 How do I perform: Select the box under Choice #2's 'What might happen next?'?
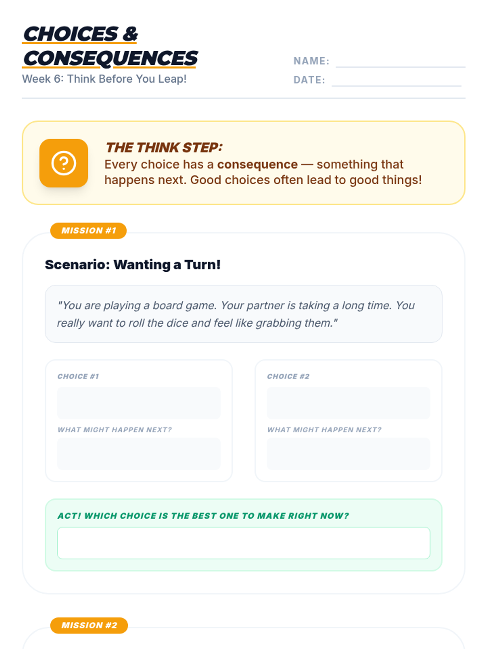coord(348,453)
